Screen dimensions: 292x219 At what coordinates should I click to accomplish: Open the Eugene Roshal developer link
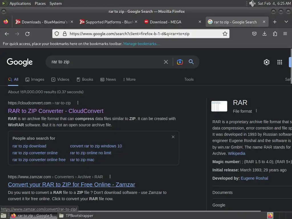pos(254,178)
